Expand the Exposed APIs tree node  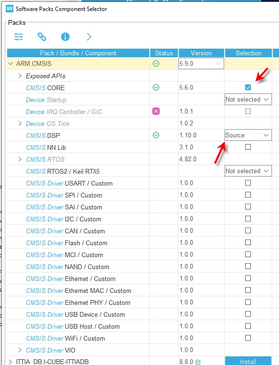[x=20, y=76]
